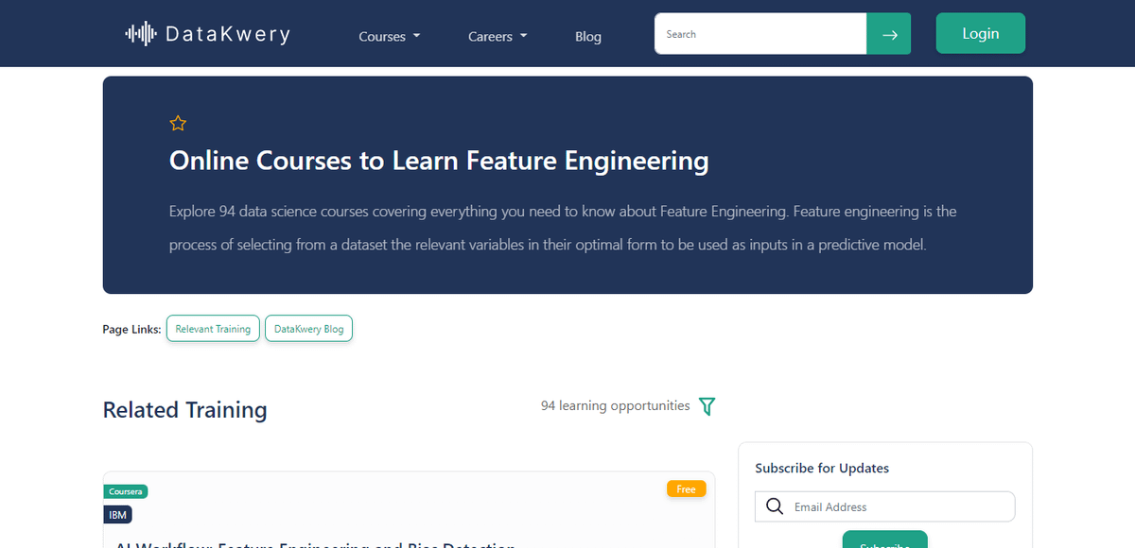Click the IBM badge on course card

(x=118, y=515)
